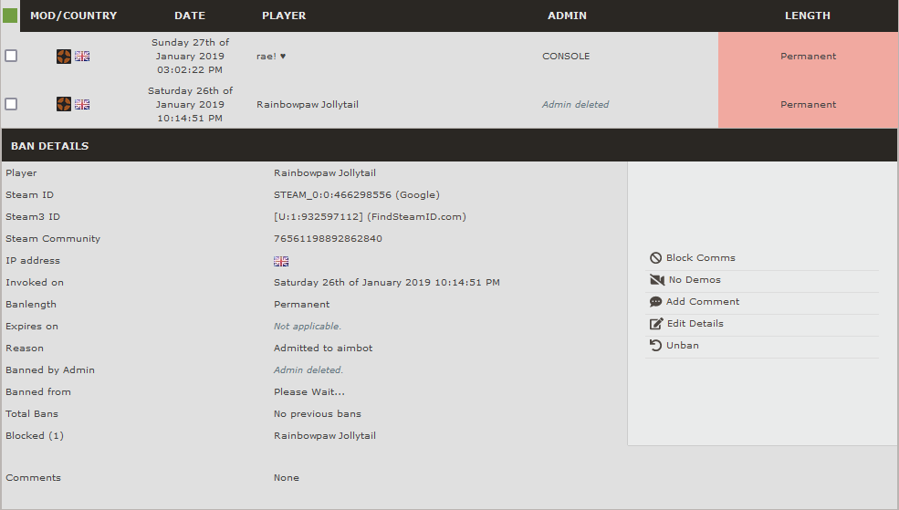Click player name rae! ♥ in list
The width and height of the screenshot is (899, 510).
point(271,57)
